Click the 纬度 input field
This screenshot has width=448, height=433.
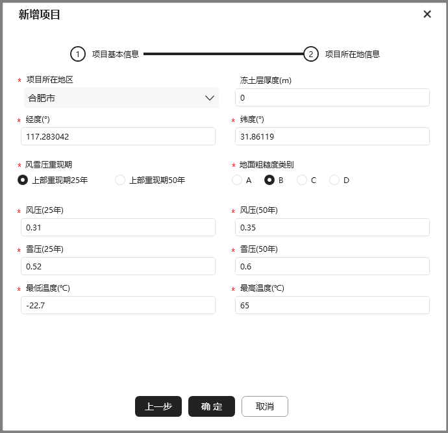(332, 136)
